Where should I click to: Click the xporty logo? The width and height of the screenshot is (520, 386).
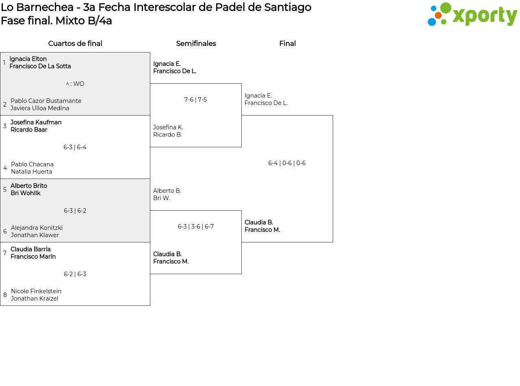click(472, 15)
